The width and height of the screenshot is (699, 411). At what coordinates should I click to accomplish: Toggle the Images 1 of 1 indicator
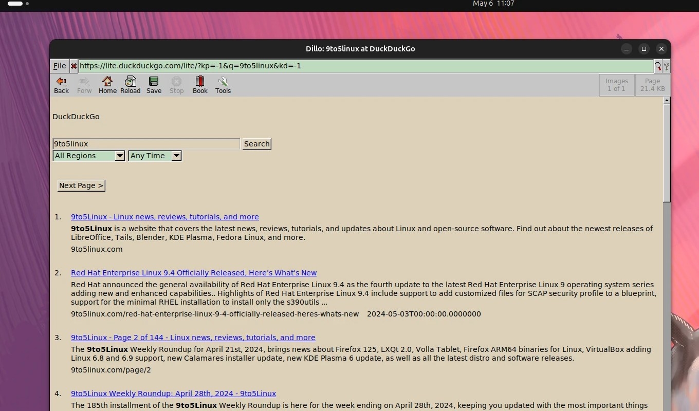(x=616, y=85)
